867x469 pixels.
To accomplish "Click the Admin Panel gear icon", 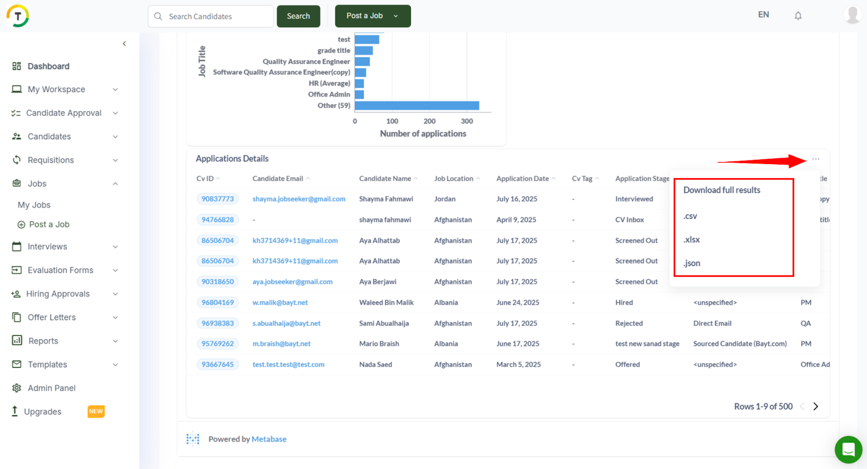I will (17, 388).
